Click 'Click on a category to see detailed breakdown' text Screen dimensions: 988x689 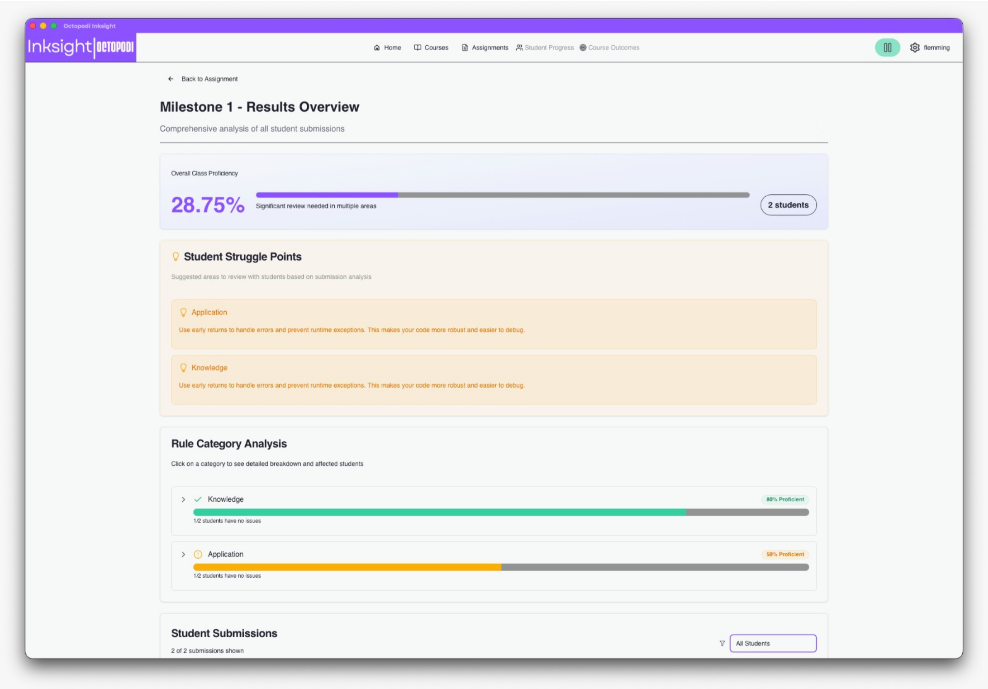pyautogui.click(x=267, y=464)
